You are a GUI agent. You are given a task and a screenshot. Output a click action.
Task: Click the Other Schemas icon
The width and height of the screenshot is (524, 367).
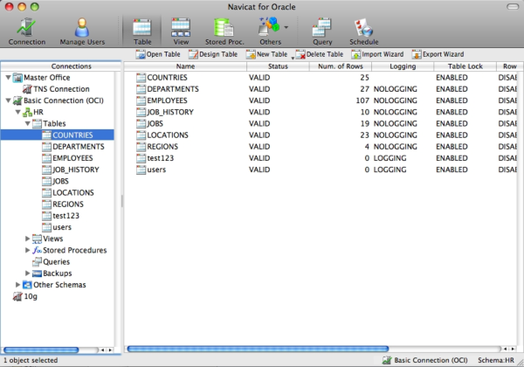click(27, 285)
